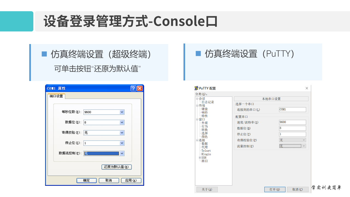Open the 奇偶校验位 dropdown in PuTTY
Screen dimensions: 350x197
[x=304, y=140]
